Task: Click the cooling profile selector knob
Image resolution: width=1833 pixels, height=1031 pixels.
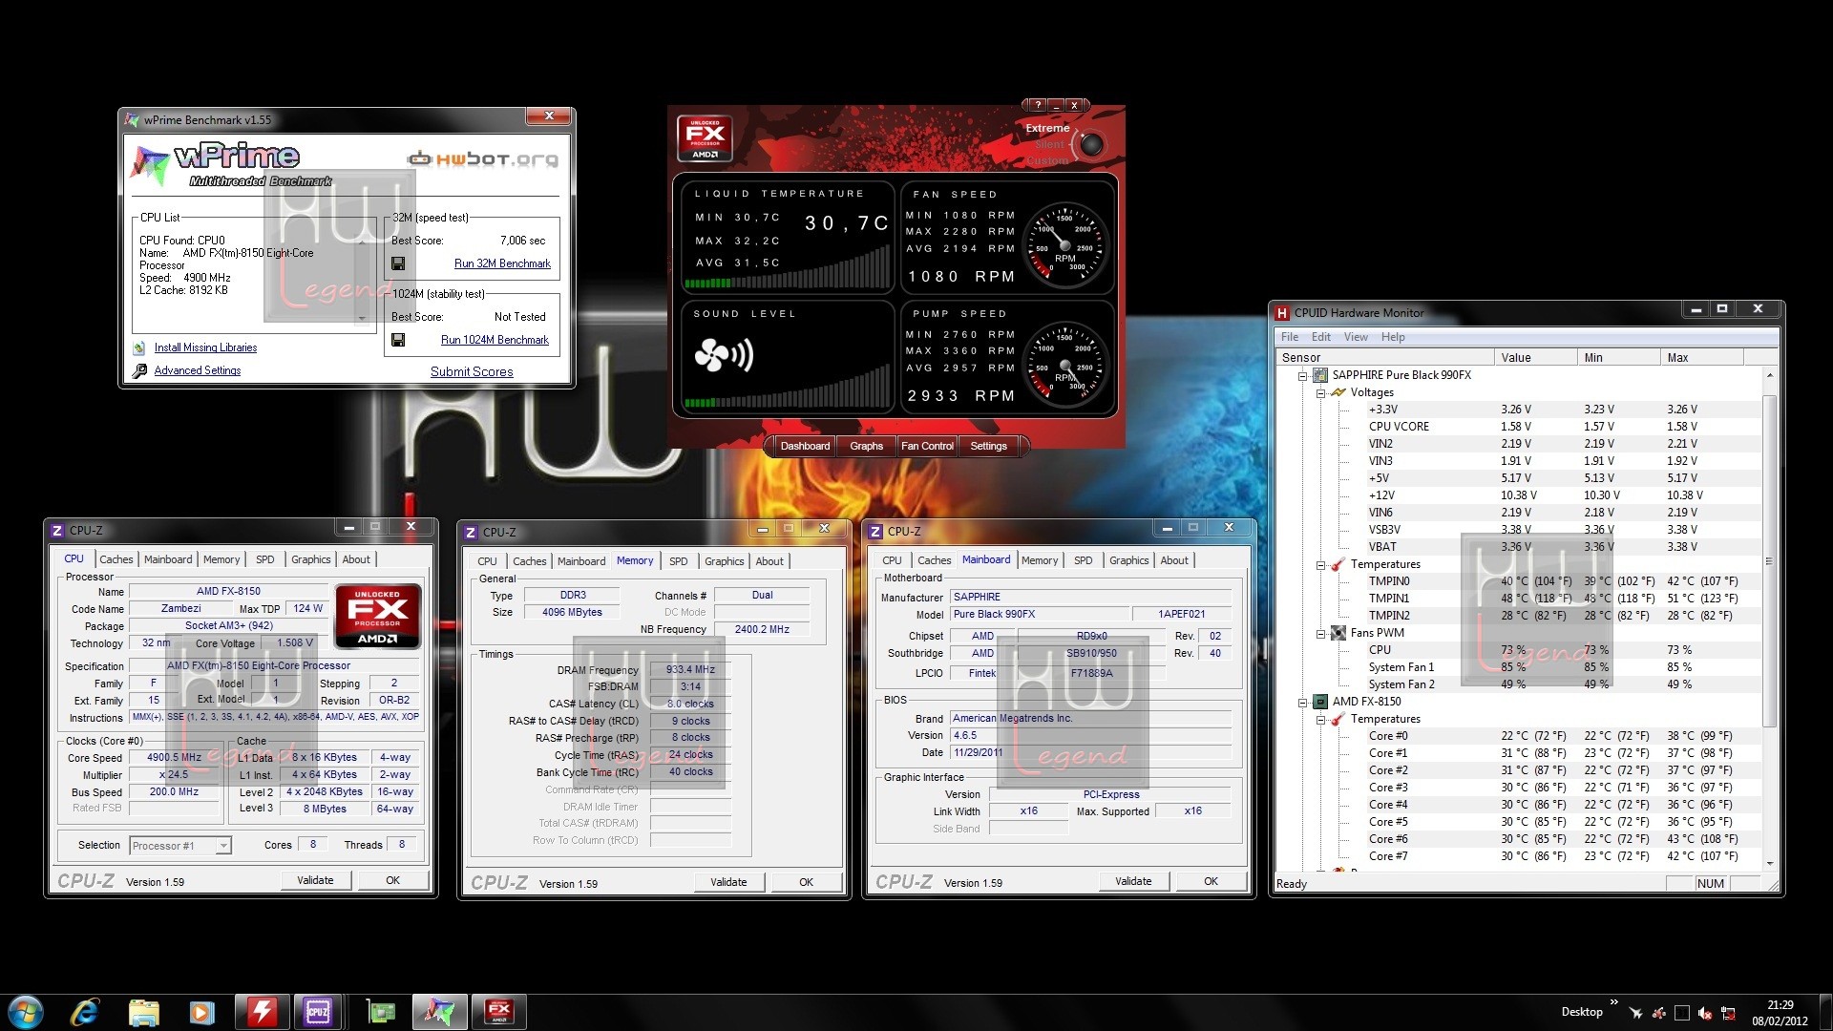Action: pos(1091,144)
